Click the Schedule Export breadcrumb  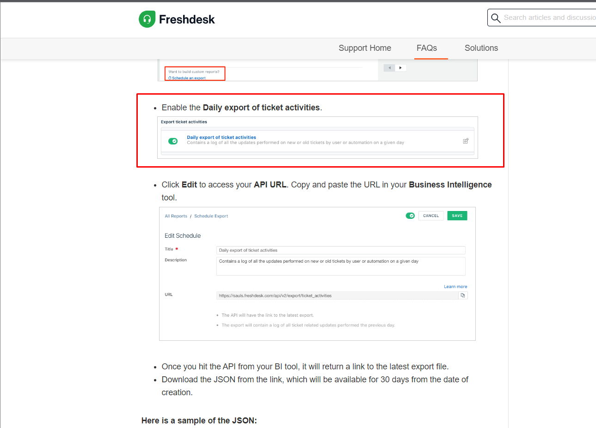[x=211, y=216]
